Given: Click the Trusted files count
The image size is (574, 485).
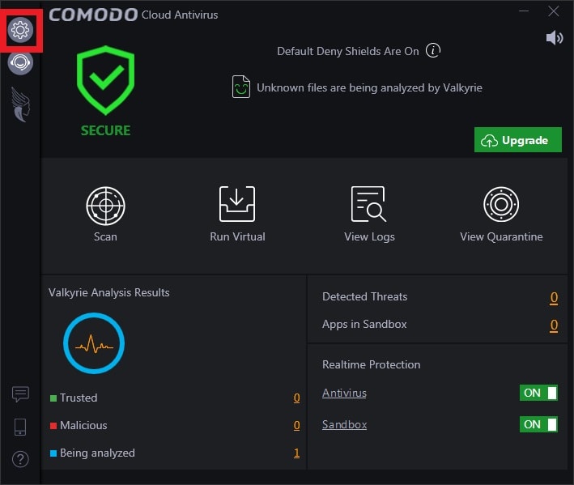Looking at the screenshot, I should [296, 398].
